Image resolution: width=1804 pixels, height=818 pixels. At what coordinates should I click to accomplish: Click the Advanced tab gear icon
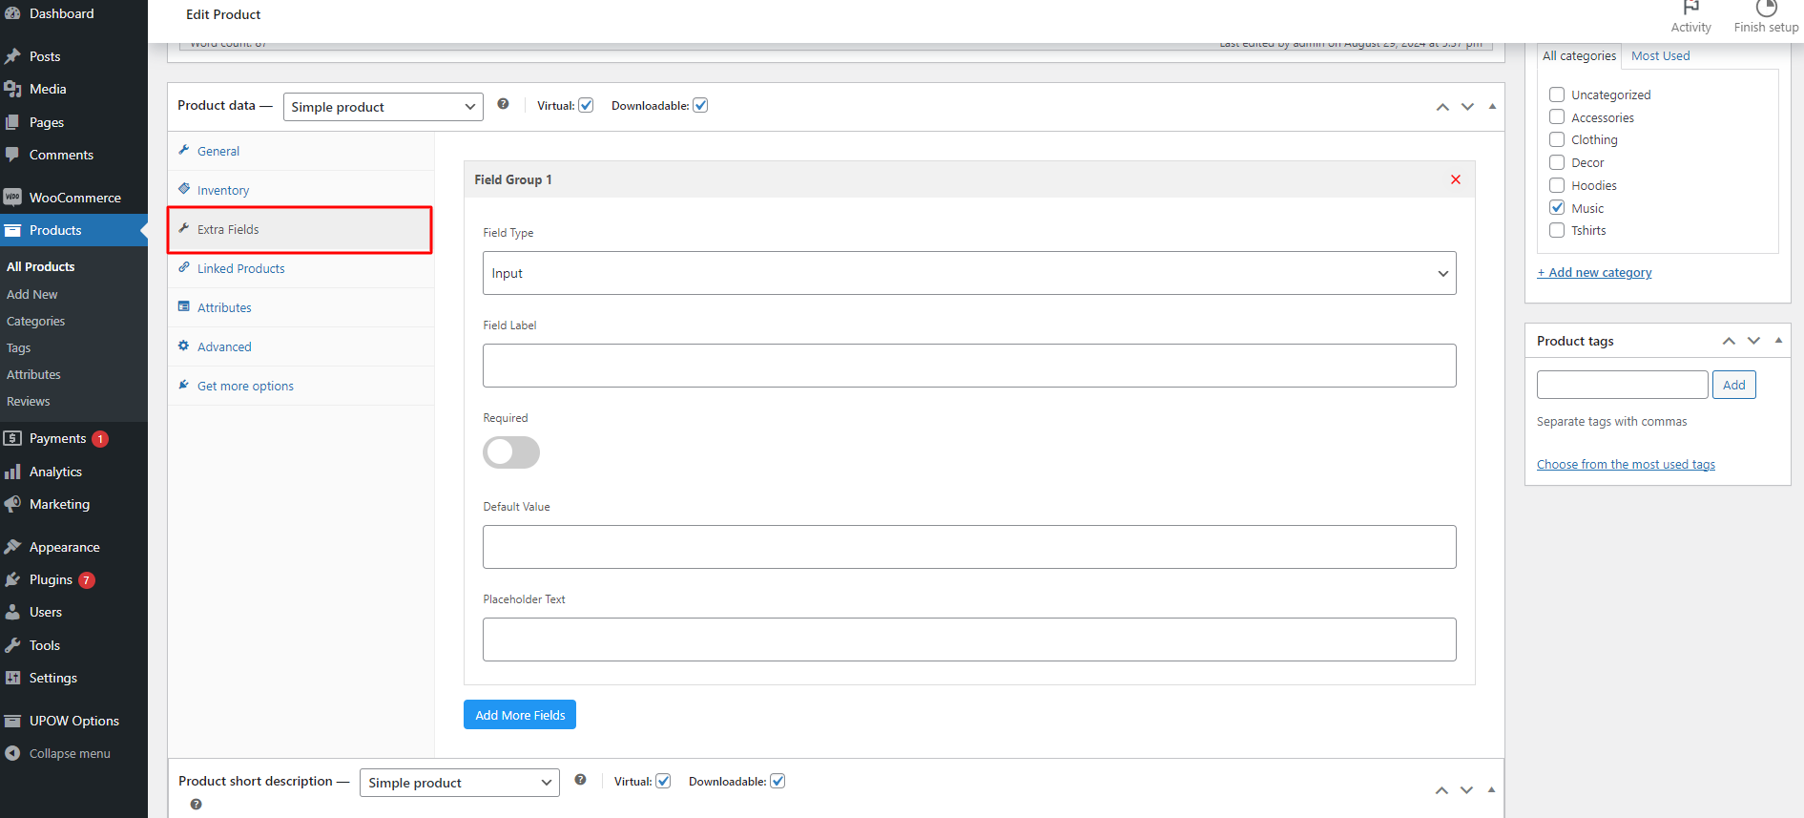[x=184, y=346]
